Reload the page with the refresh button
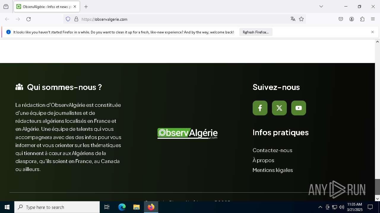This screenshot has height=213, width=380. [28, 19]
